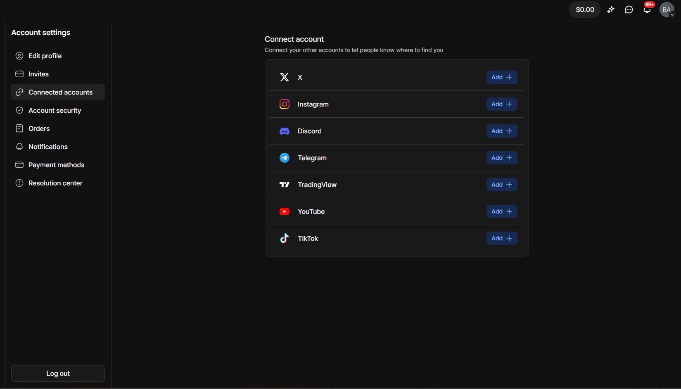Open Account security settings
Image resolution: width=681 pixels, height=389 pixels.
(x=58, y=110)
